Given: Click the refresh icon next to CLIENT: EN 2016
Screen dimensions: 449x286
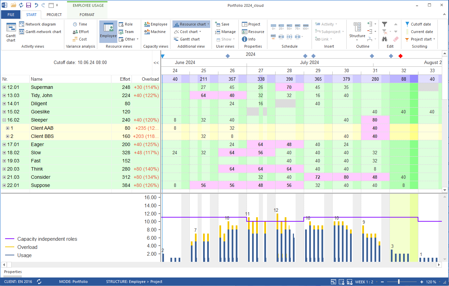Looking at the screenshot, I should [39, 282].
